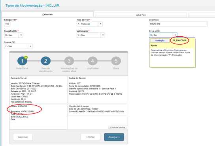Screen dimensions: 215x146
Task: Click the Ambiente: P121_17_d1 line
Action: pyautogui.click(x=21, y=94)
